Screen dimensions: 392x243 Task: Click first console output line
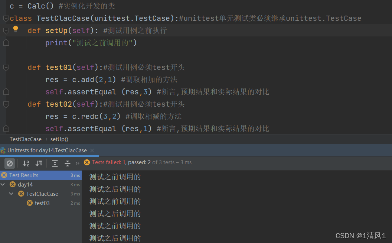(115, 177)
